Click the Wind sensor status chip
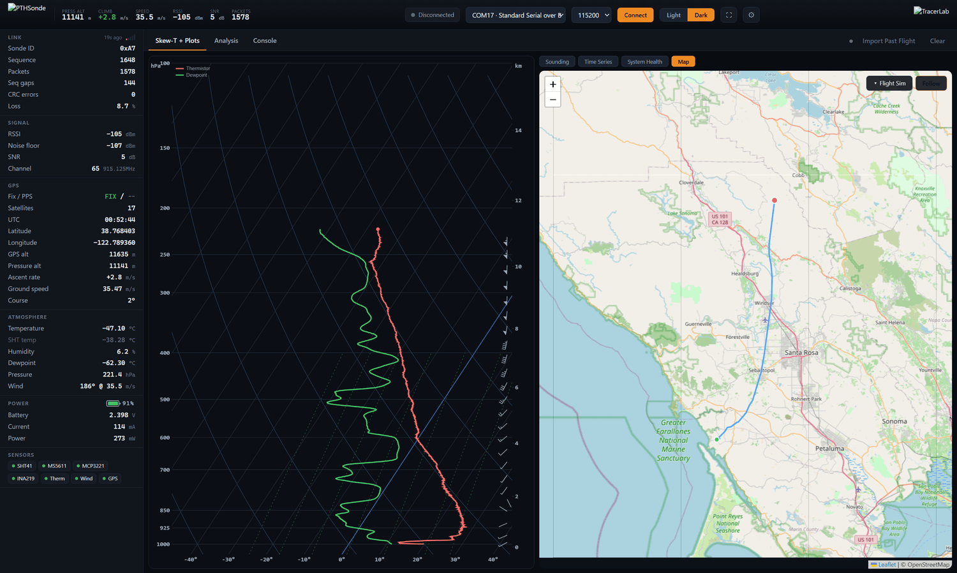The width and height of the screenshot is (957, 573). click(x=84, y=479)
